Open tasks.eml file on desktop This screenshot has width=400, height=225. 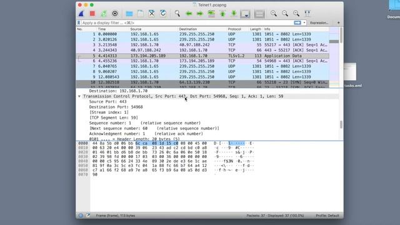click(x=351, y=75)
